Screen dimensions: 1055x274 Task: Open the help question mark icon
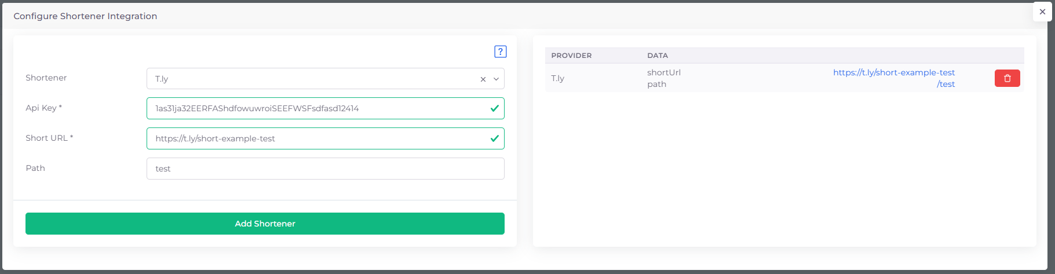pyautogui.click(x=501, y=52)
